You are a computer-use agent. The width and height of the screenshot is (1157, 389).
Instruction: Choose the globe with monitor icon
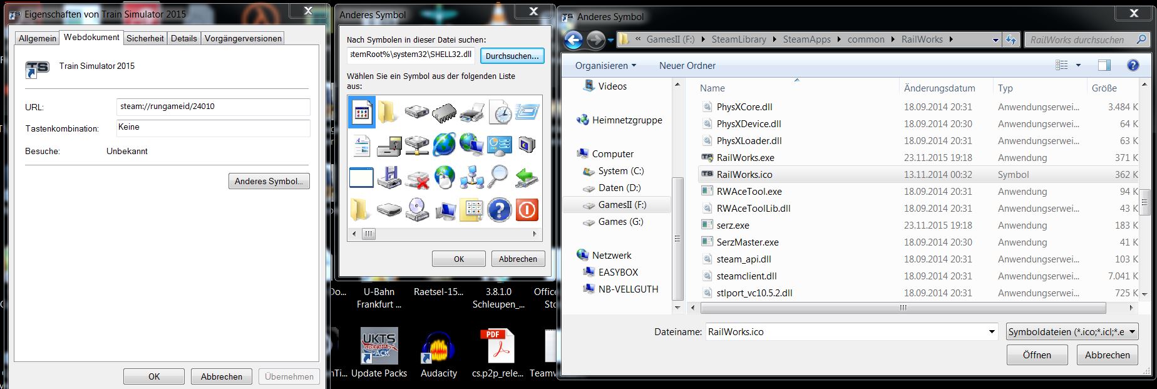(x=471, y=145)
